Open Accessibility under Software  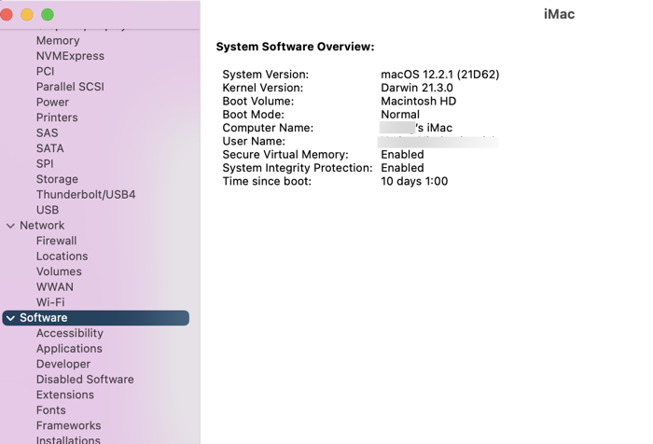[70, 333]
